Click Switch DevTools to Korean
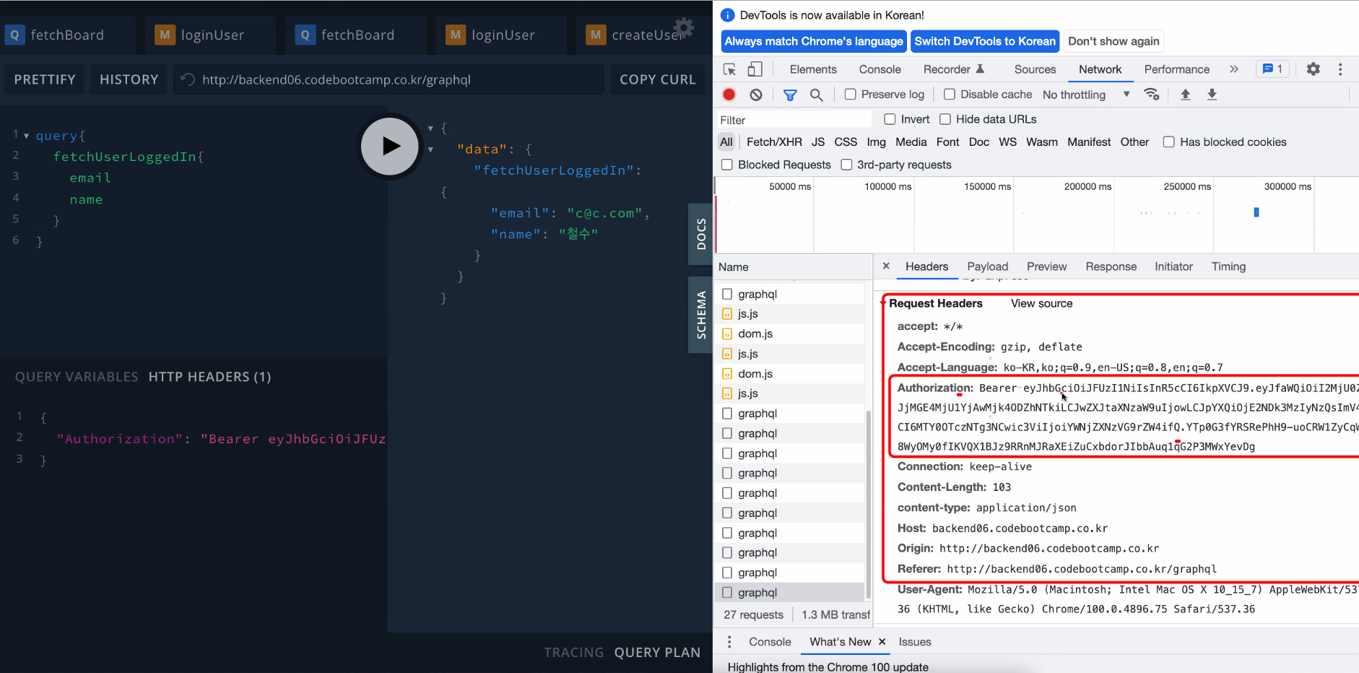Screen dimensions: 1359x673 (985, 41)
